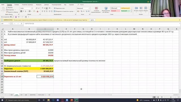Click Insert cells (Вставить) icon in Cells group
The height and width of the screenshot is (102, 181).
pos(136,8)
